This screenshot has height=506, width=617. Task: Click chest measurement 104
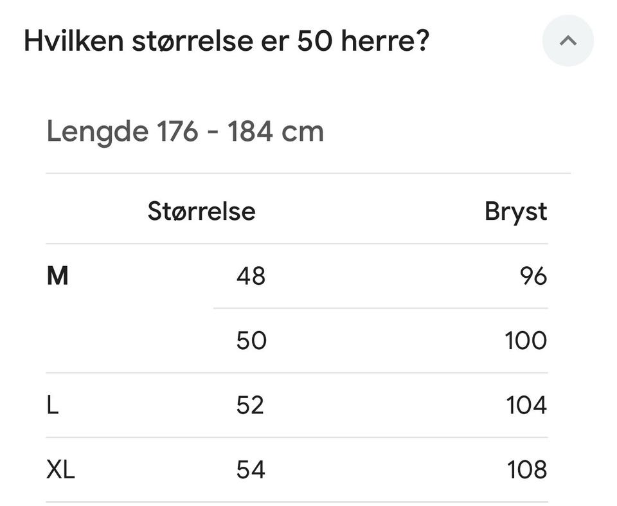(x=526, y=405)
